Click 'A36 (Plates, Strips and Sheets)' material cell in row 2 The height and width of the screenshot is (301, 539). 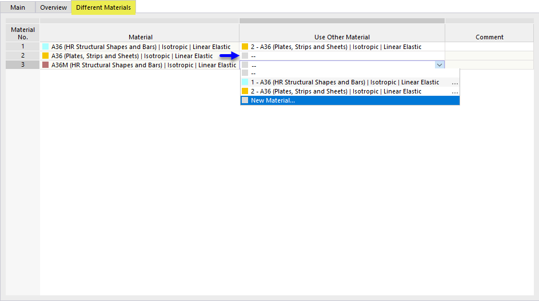coord(139,55)
